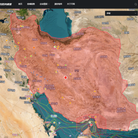Click the chevron arrow of 伊朗 selector
This screenshot has height=138, width=138.
[x=135, y=13]
